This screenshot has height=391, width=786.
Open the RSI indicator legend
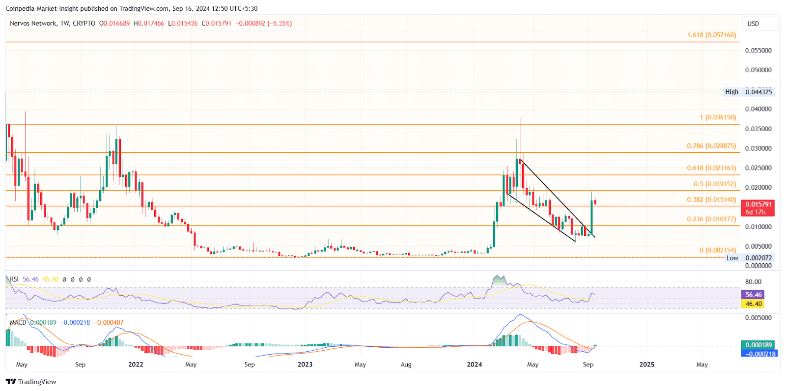[14, 279]
